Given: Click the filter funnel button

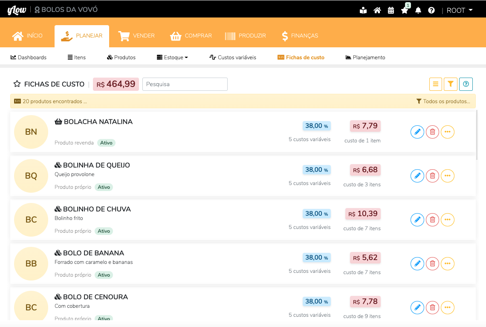Looking at the screenshot, I should [x=451, y=84].
